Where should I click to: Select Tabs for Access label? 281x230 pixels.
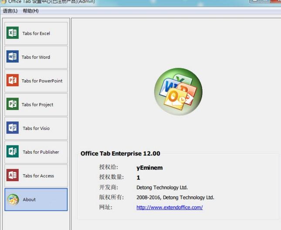(x=38, y=176)
